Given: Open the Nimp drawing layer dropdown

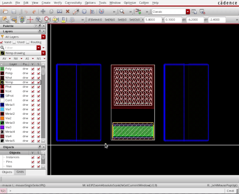Looking at the screenshot, I should 43,53.
